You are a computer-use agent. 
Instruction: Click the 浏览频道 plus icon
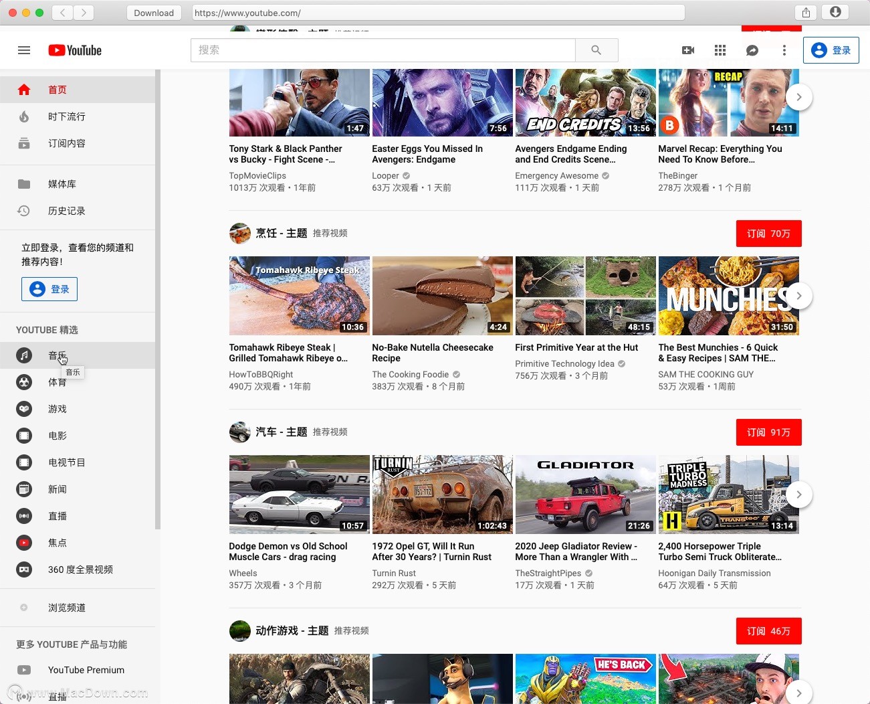tap(24, 608)
